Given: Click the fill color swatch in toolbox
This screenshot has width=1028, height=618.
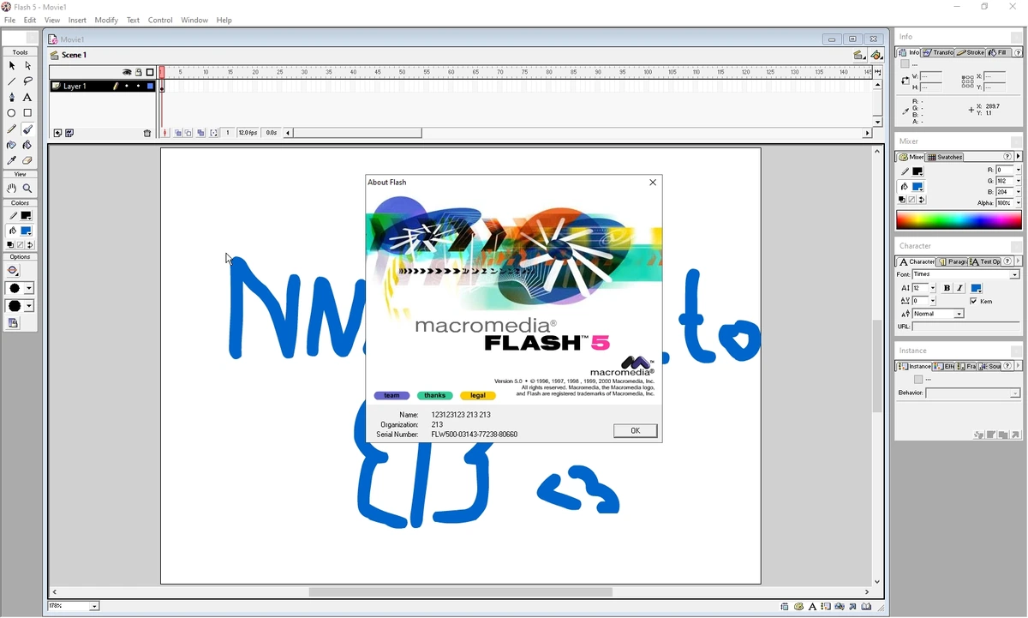Looking at the screenshot, I should coord(27,231).
